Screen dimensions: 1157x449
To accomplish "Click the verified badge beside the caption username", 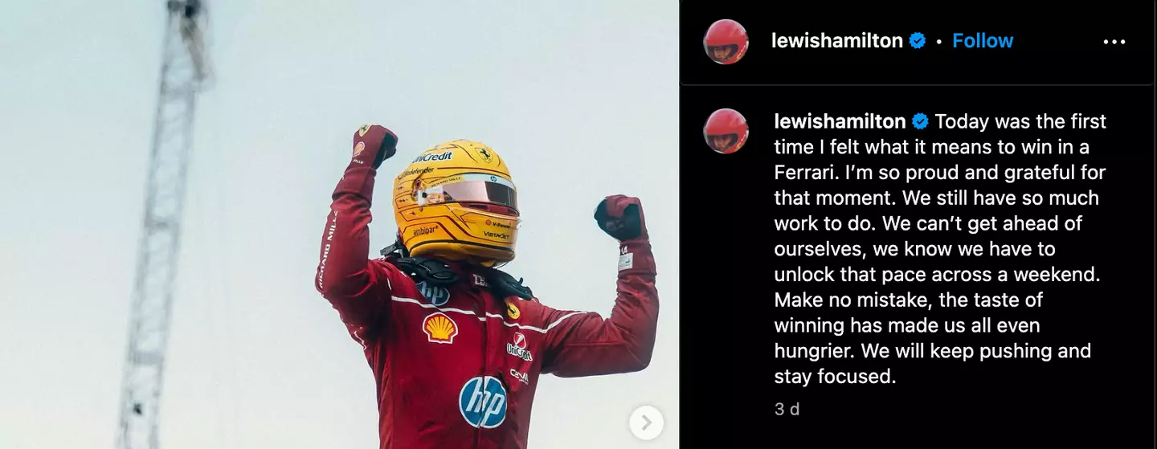I will pyautogui.click(x=921, y=122).
